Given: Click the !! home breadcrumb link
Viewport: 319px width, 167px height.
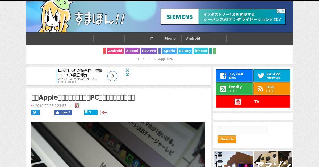Looking at the screenshot, I should (x=137, y=59).
